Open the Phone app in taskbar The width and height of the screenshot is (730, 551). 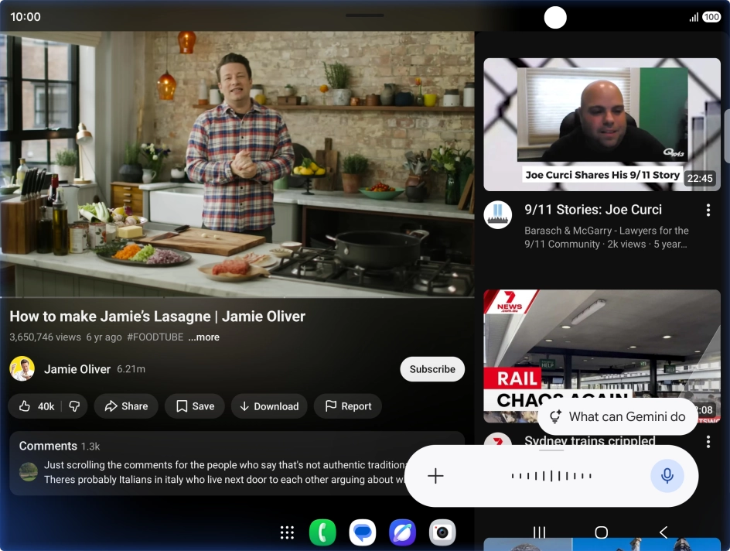[322, 532]
